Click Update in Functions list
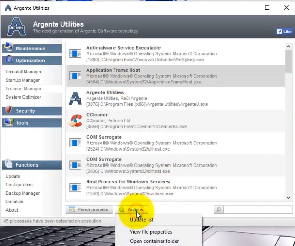295x246 pixels. 13,176
